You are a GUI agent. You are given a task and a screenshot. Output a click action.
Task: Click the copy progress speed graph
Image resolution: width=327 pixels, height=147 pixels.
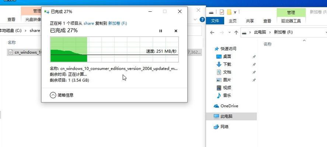[x=114, y=49]
